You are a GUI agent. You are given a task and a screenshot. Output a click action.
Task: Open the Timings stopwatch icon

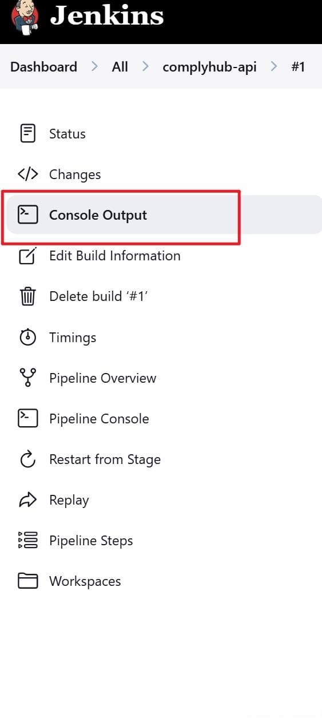tap(28, 337)
